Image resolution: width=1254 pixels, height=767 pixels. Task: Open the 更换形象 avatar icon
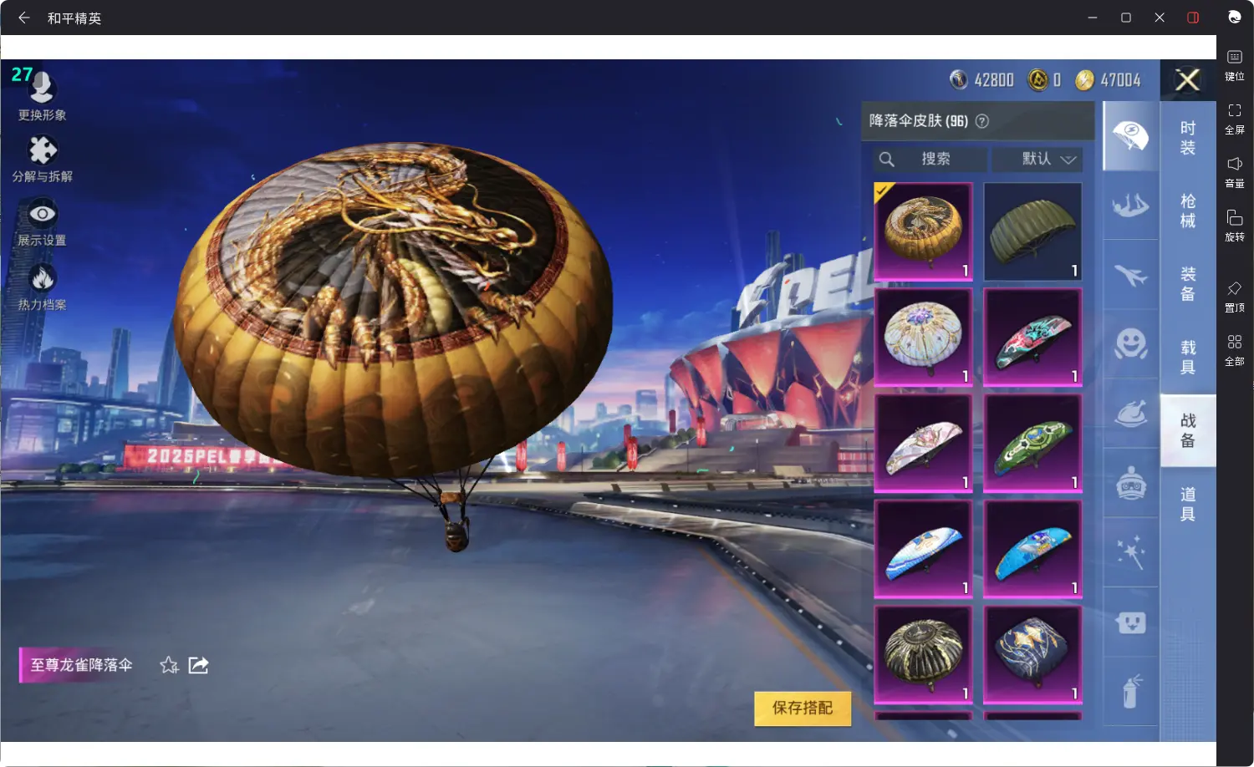coord(42,88)
